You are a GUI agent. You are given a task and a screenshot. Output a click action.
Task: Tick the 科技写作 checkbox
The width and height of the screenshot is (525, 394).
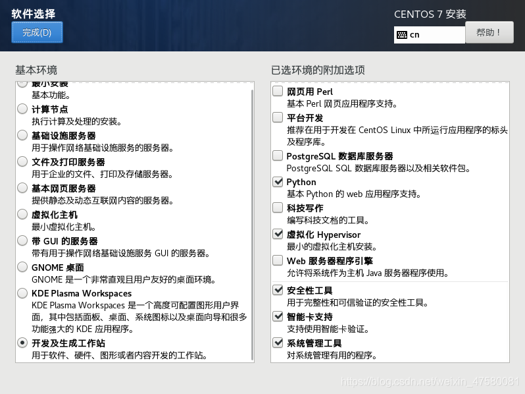tap(278, 208)
